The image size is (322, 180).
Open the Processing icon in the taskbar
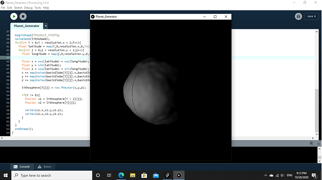[x=168, y=175]
